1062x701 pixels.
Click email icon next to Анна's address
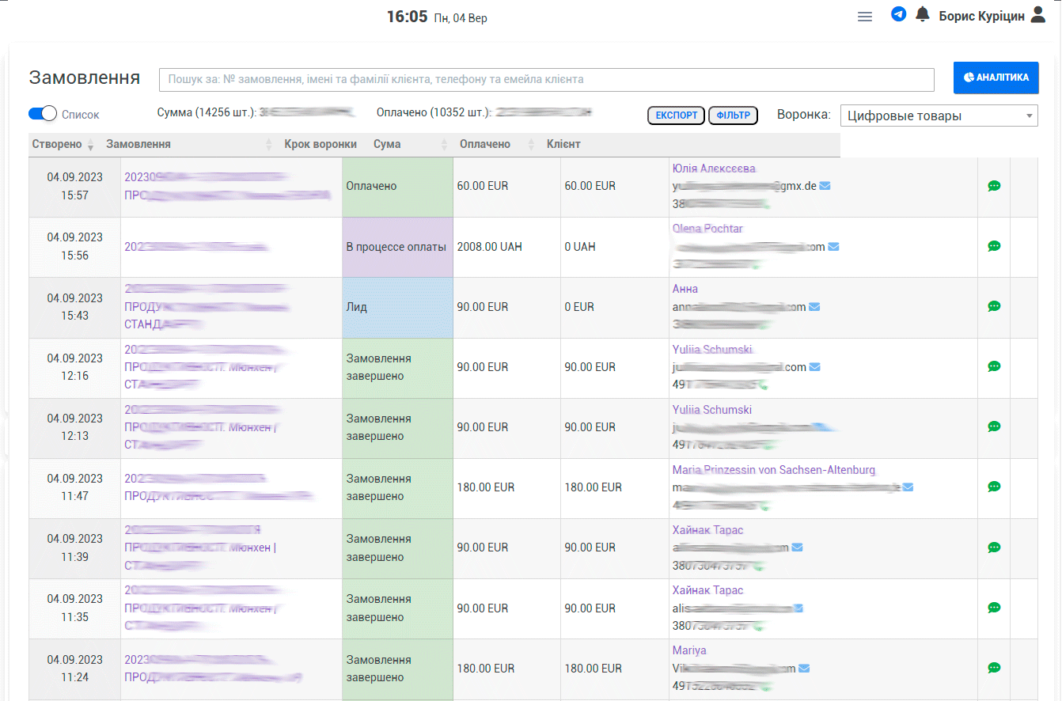click(814, 307)
